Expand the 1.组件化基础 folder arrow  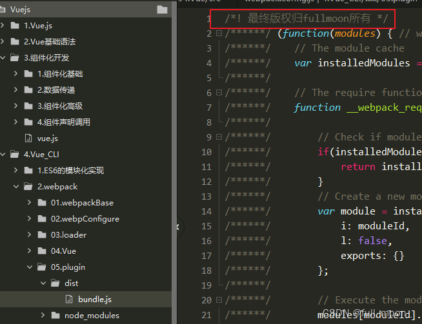pos(16,73)
